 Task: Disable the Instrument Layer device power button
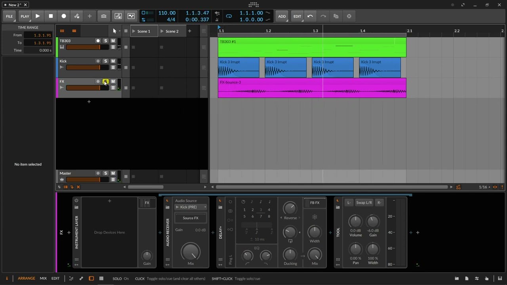(76, 200)
